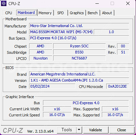Image resolution: width=136 pixels, height=135 pixels.
Task: Click the Graphic Interface group heading
Action: [x=20, y=97]
